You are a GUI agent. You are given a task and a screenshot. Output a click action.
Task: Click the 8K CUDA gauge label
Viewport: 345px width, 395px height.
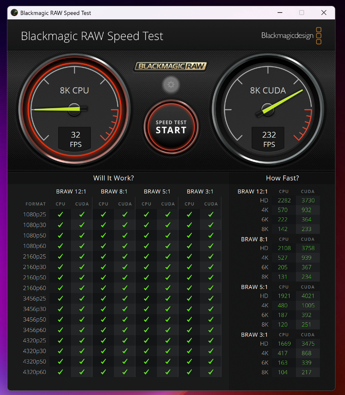tap(268, 91)
